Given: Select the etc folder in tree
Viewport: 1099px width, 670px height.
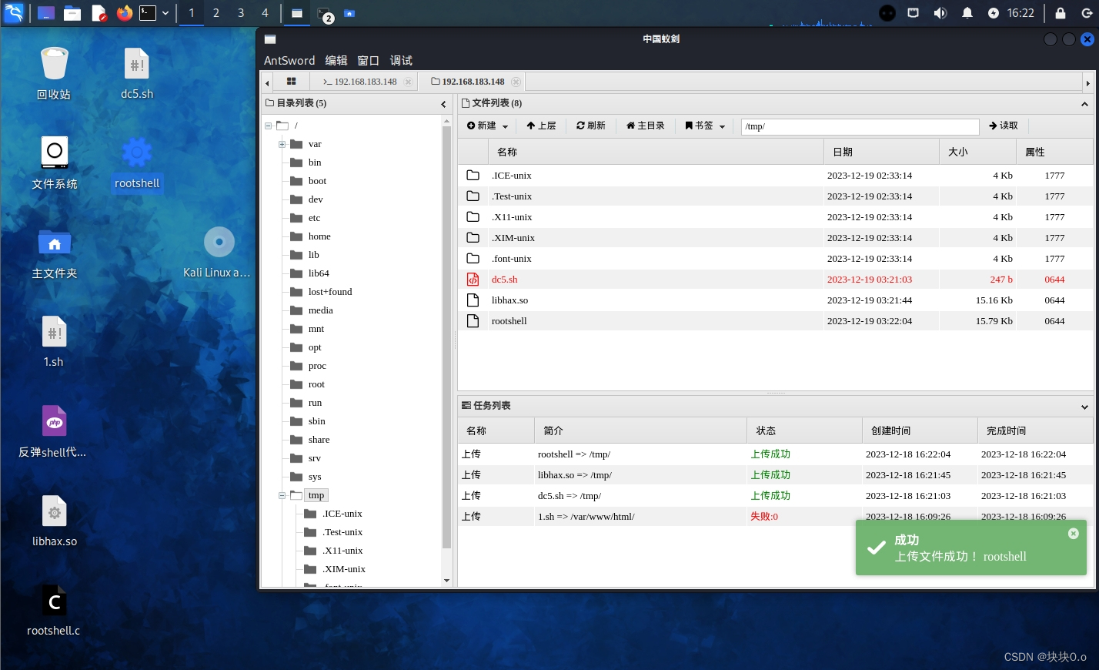Looking at the screenshot, I should click(x=314, y=218).
